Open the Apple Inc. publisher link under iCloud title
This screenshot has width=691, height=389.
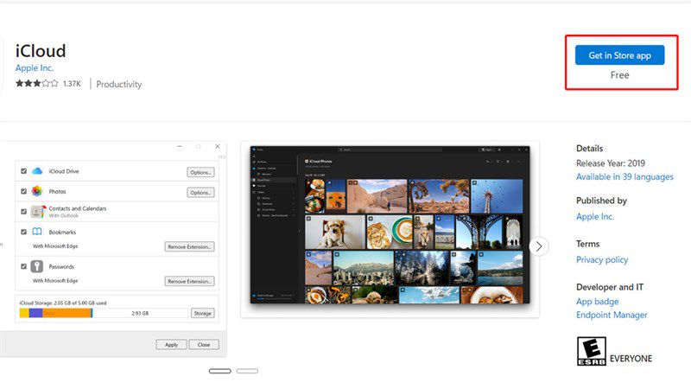click(35, 68)
